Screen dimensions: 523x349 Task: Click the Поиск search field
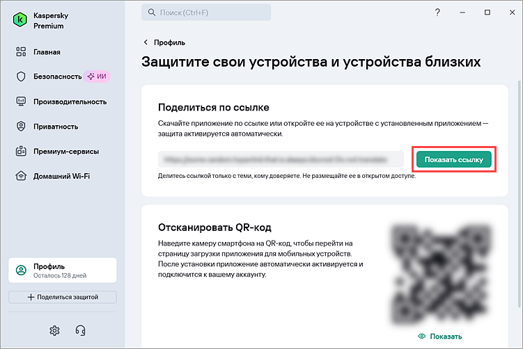(206, 13)
